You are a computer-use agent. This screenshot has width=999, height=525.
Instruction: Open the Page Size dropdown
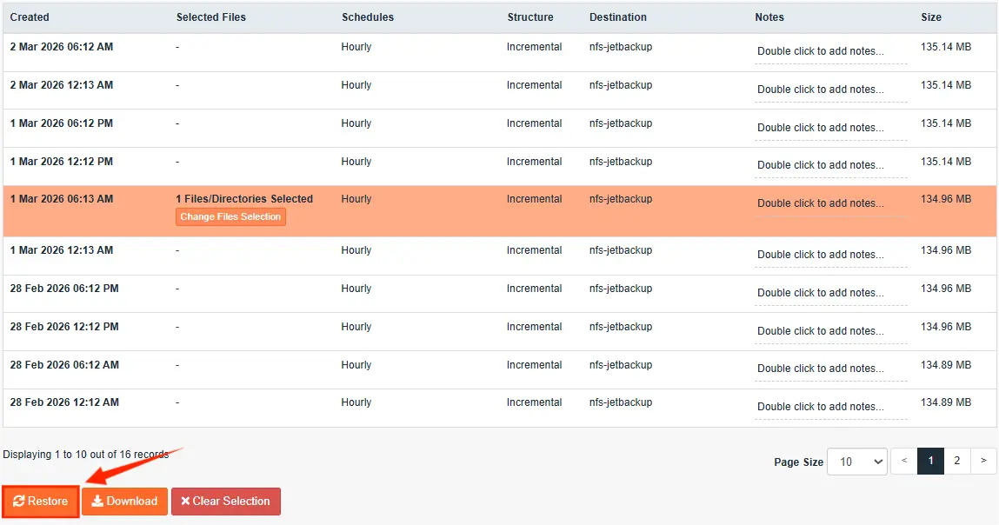click(x=856, y=462)
